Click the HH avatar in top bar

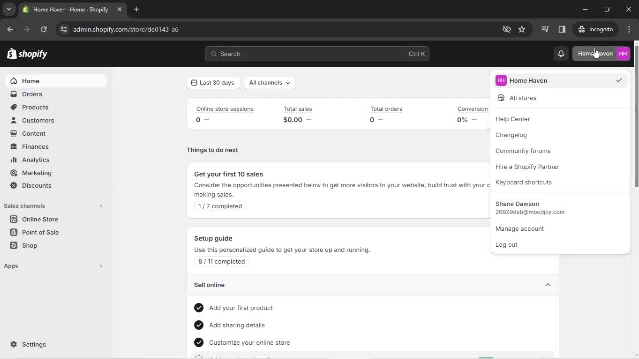pyautogui.click(x=623, y=54)
